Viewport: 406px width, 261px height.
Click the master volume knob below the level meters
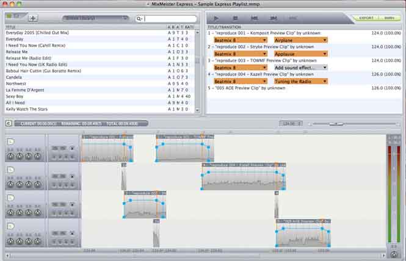(x=394, y=254)
